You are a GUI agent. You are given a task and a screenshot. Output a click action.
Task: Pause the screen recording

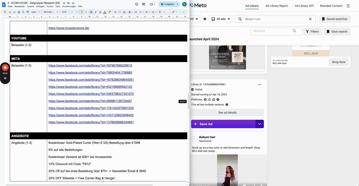pos(5,78)
